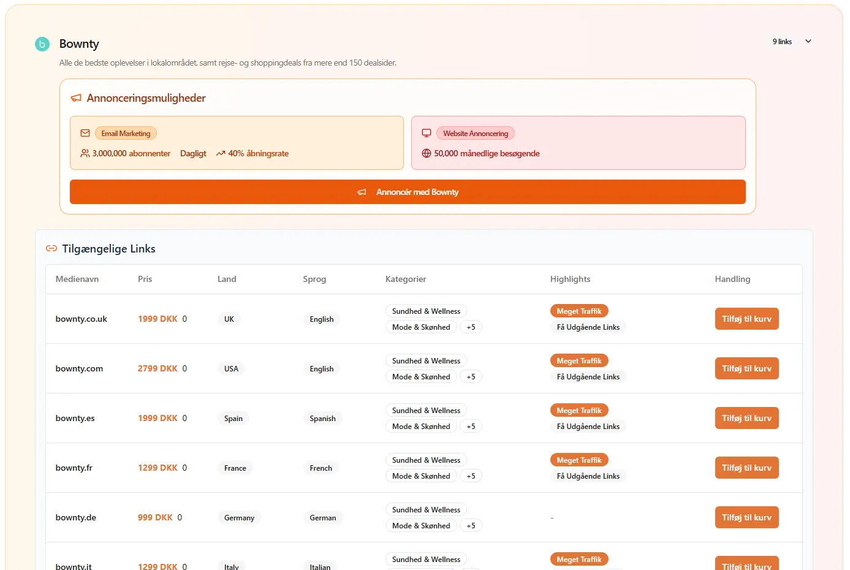Click the Medienavn column header
This screenshot has height=570, width=850.
tap(77, 279)
